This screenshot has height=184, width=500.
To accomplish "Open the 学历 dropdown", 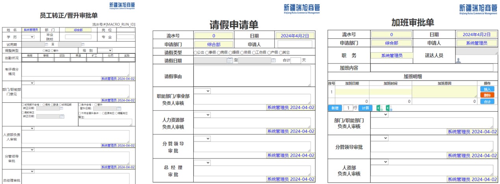I will click(28, 37).
